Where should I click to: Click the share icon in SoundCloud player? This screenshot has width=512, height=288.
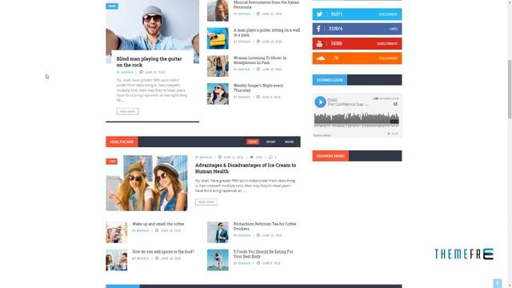point(395,104)
